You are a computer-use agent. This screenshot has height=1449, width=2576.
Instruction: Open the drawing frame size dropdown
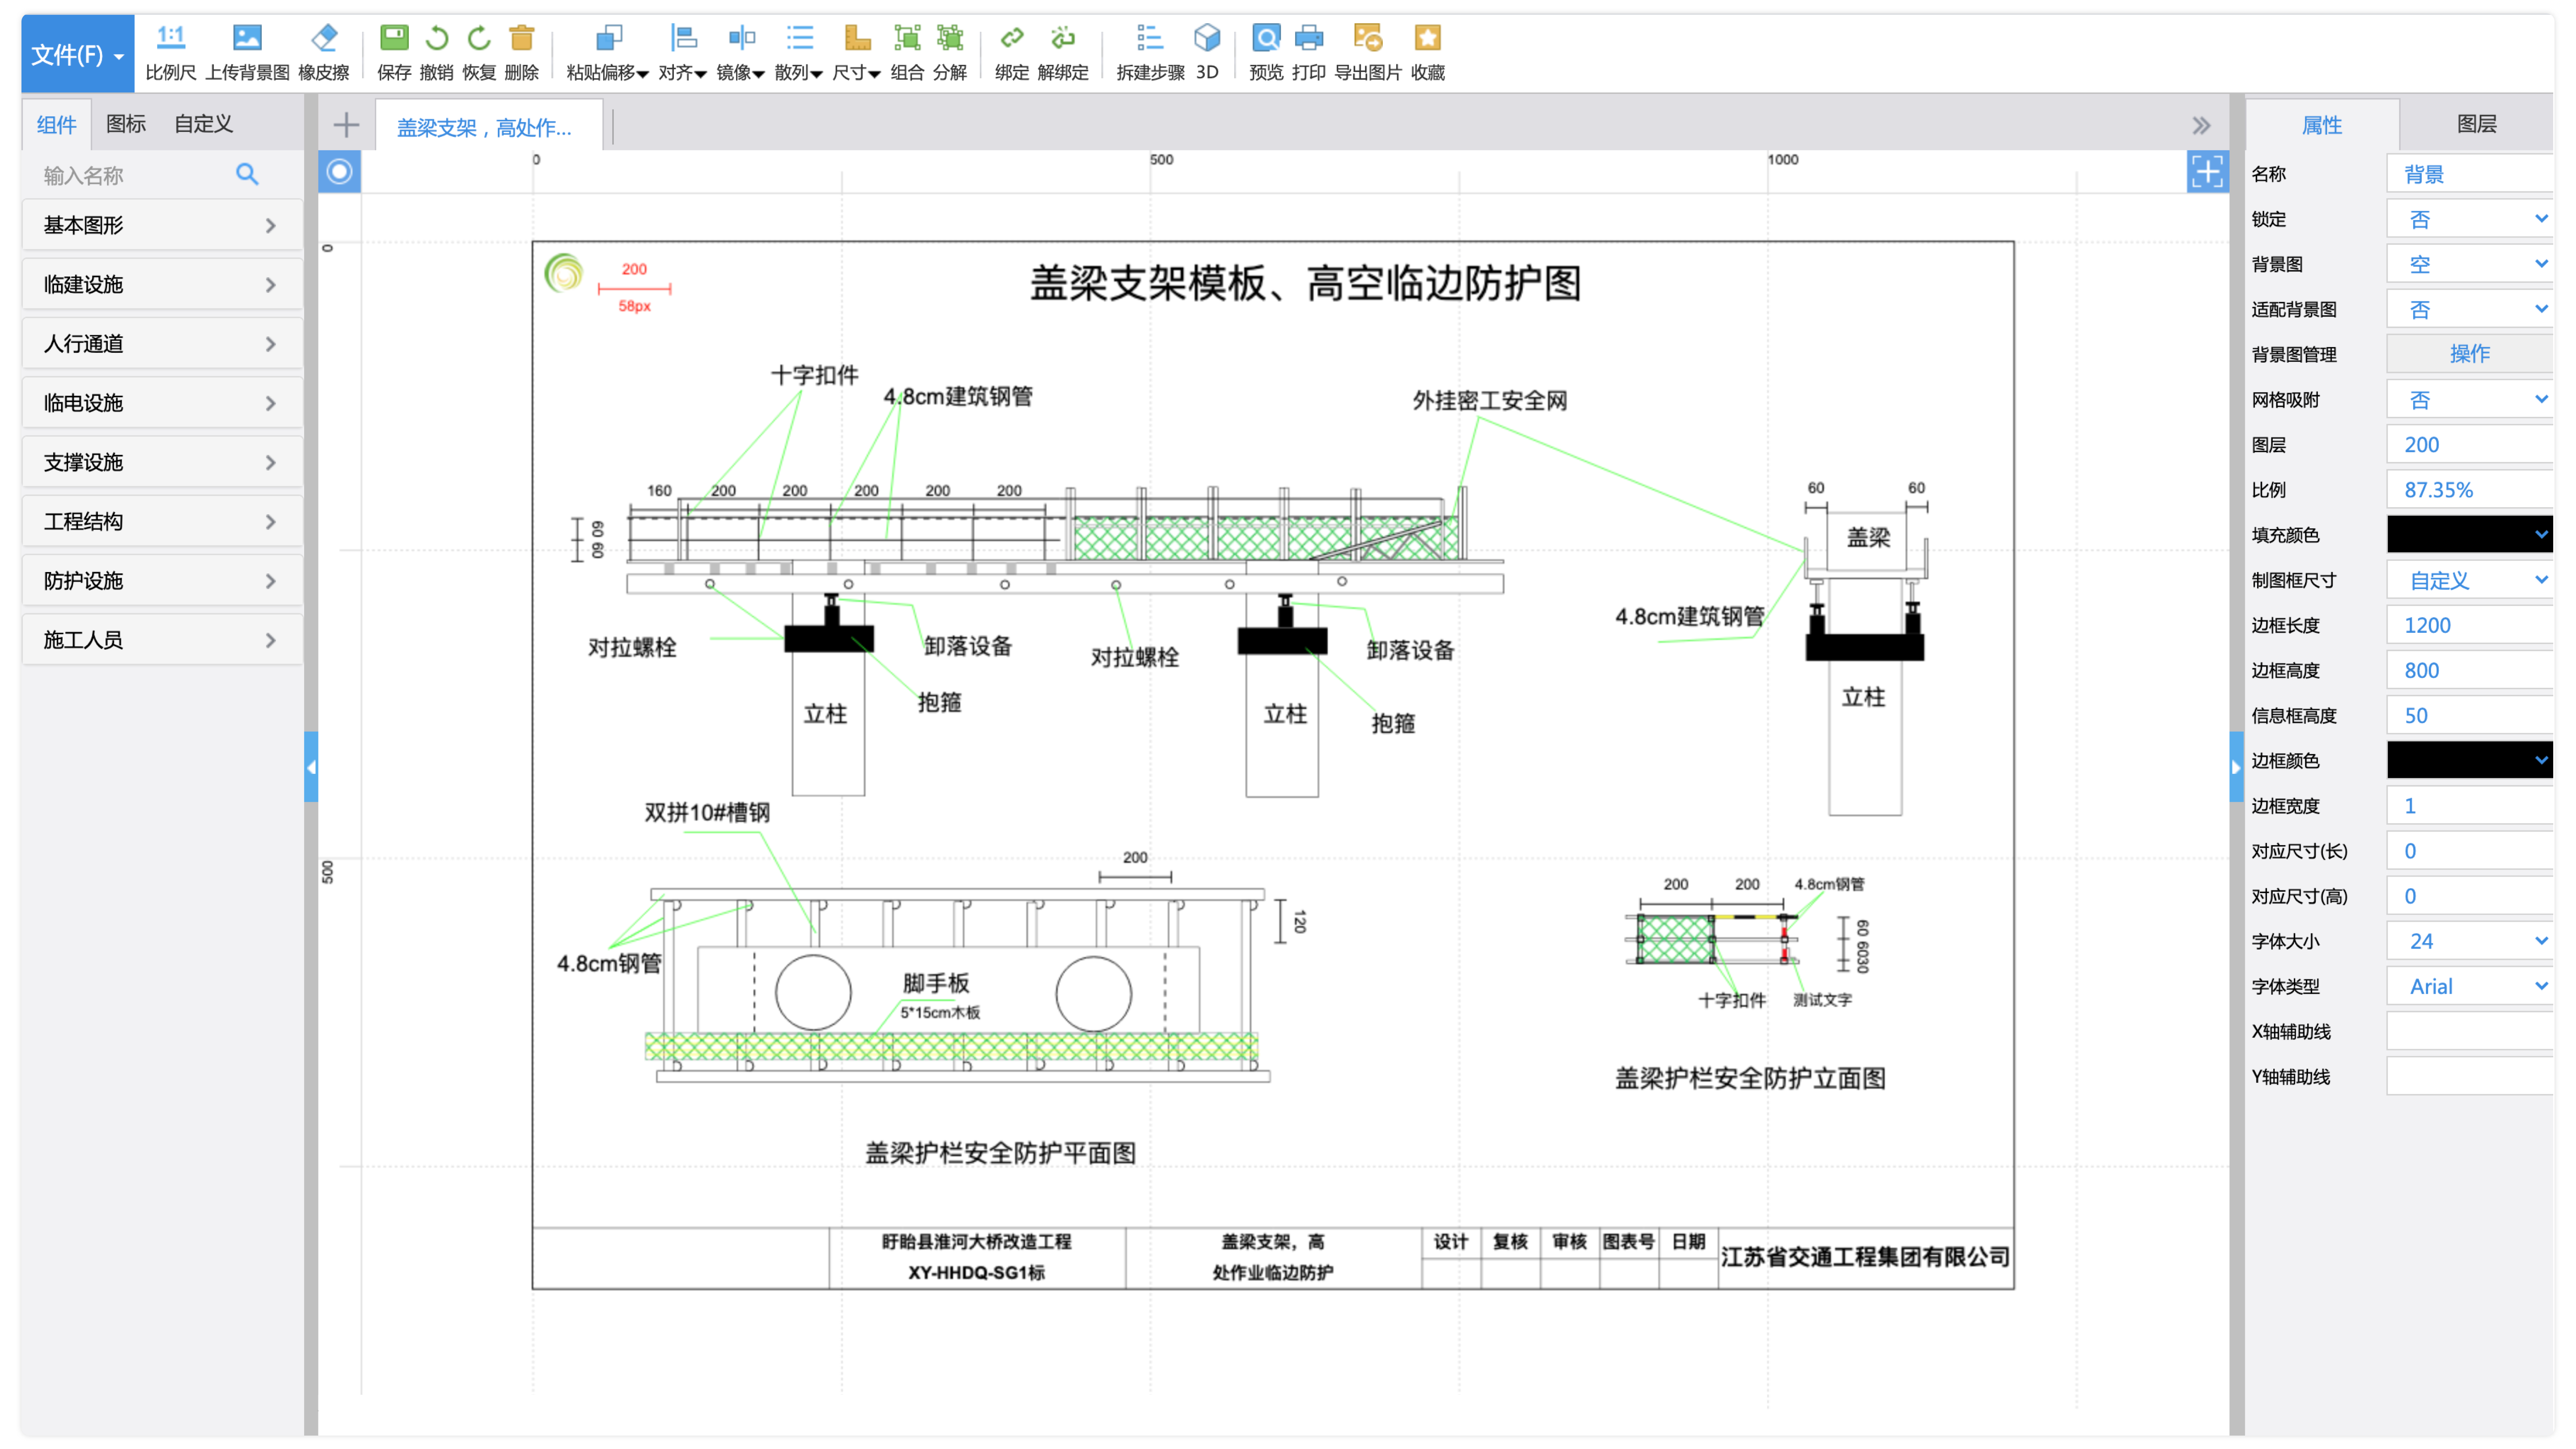coord(2470,581)
